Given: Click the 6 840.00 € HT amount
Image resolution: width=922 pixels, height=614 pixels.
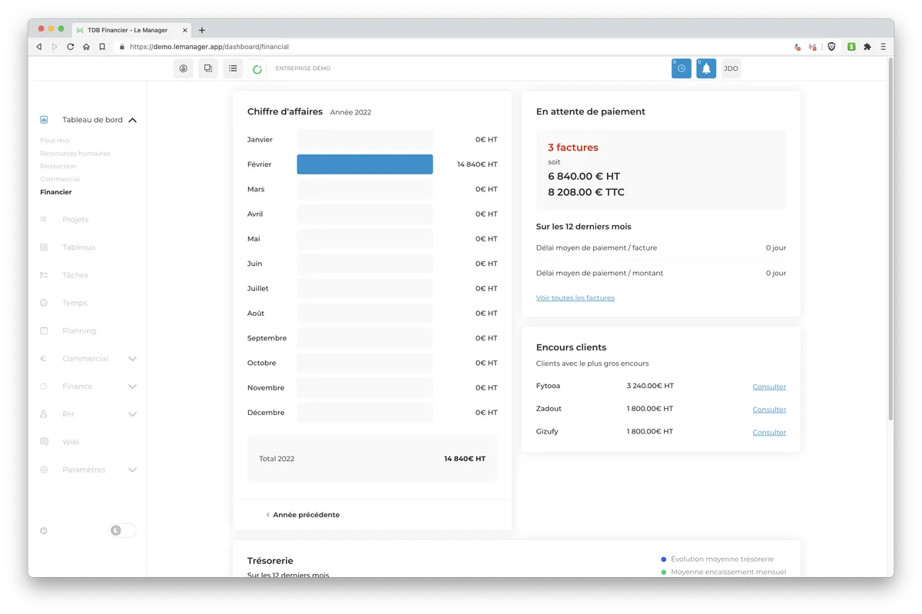Looking at the screenshot, I should pos(584,176).
